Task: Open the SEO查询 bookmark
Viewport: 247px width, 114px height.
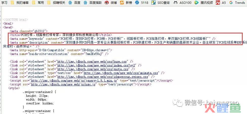Action: click(161, 3)
